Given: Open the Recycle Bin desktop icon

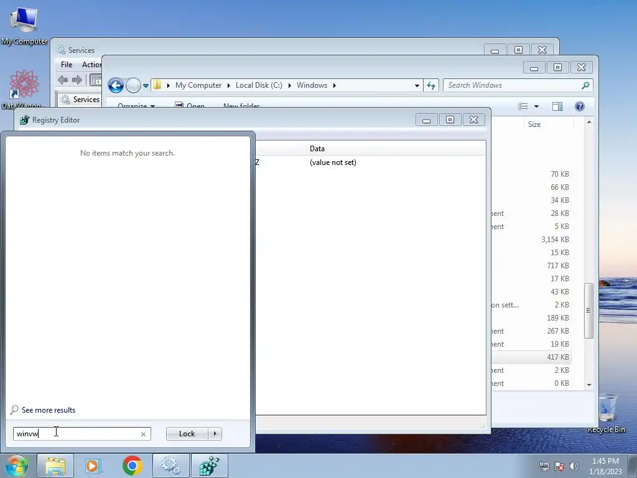Looking at the screenshot, I should tap(607, 413).
